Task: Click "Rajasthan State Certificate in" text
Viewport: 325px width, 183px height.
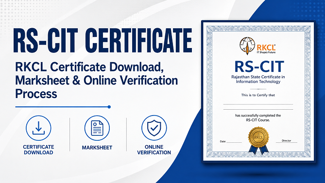Action: tap(258, 77)
